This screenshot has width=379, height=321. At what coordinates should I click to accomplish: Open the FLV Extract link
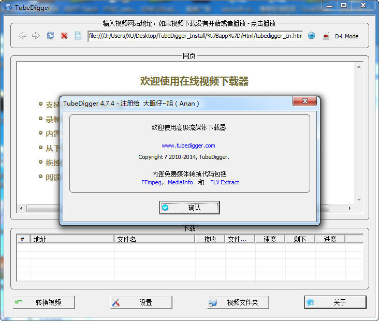tap(225, 182)
